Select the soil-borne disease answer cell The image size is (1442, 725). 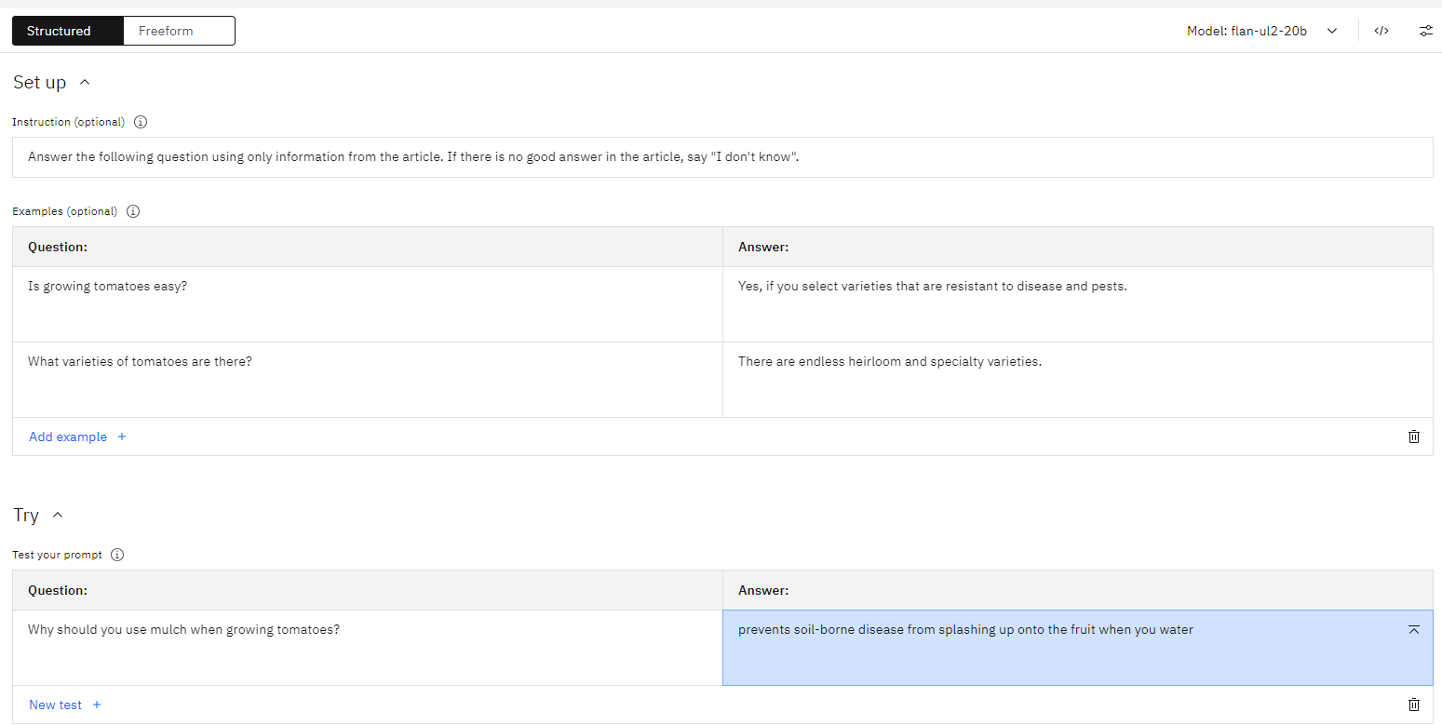point(1078,648)
